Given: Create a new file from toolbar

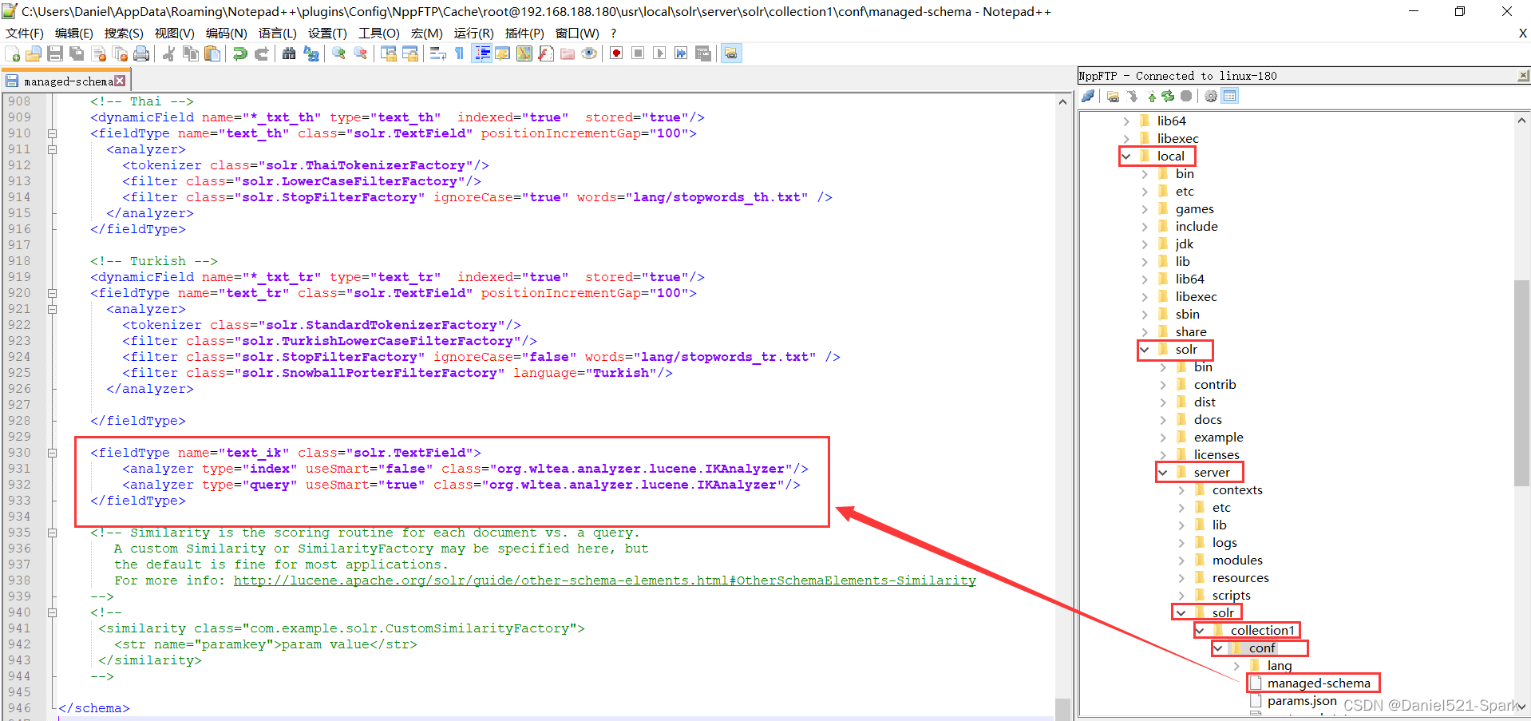Looking at the screenshot, I should (13, 53).
